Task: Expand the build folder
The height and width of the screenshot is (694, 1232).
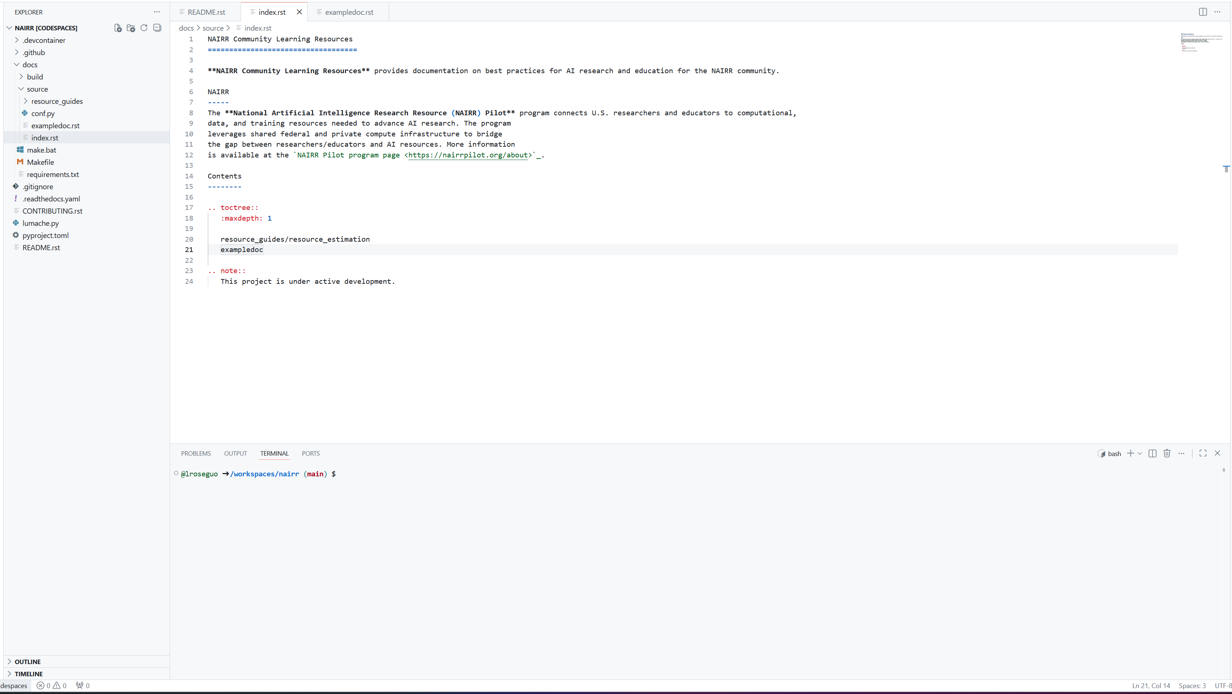Action: point(21,76)
